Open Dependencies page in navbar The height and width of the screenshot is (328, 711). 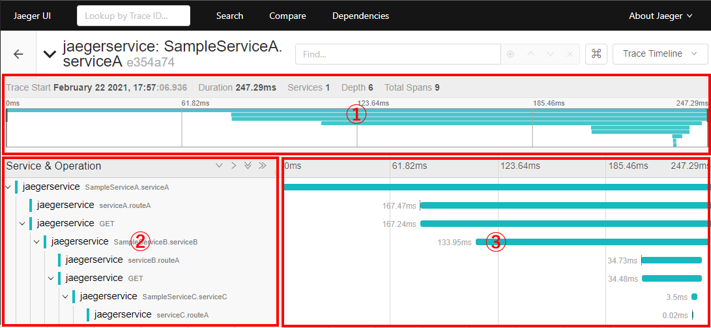pos(360,16)
